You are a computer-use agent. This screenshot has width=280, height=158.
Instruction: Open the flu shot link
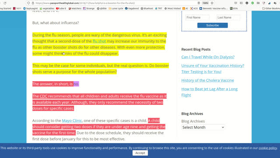pos(99,41)
